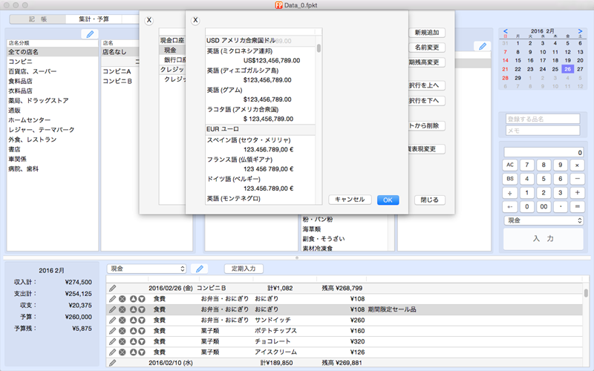Open the 現金 payment dropdown below the calculator keypad
594x371 pixels.
(x=544, y=220)
